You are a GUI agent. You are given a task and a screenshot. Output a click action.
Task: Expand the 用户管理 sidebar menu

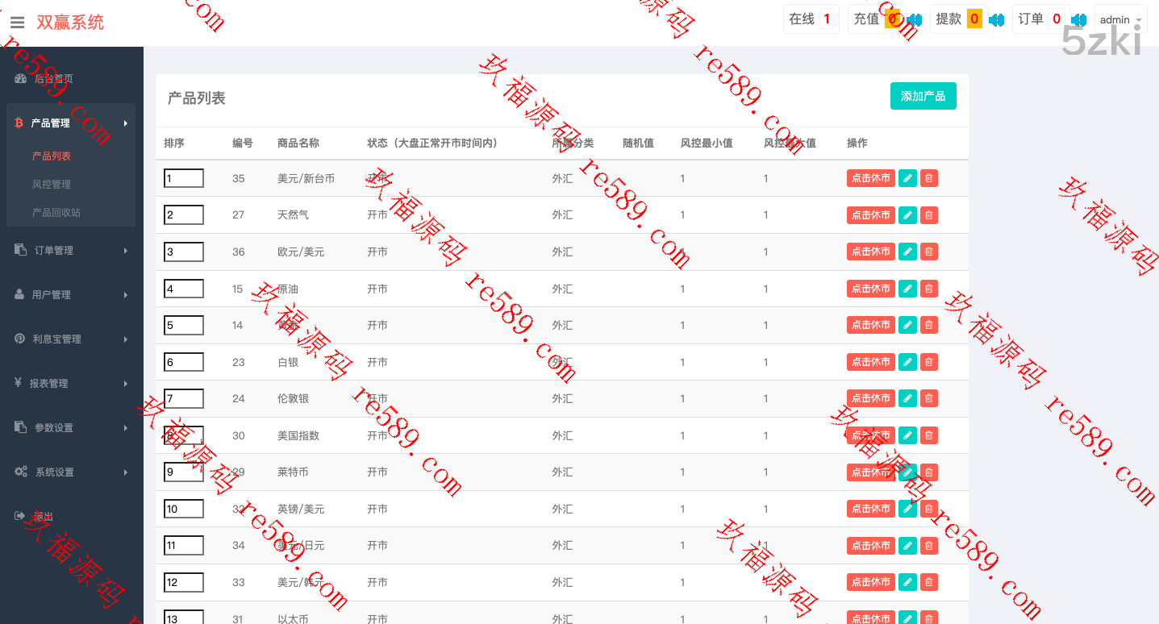coord(71,295)
